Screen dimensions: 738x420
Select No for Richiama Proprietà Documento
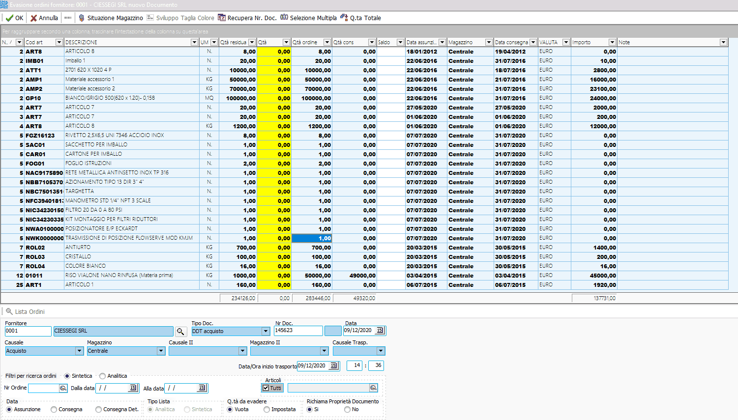[347, 409]
